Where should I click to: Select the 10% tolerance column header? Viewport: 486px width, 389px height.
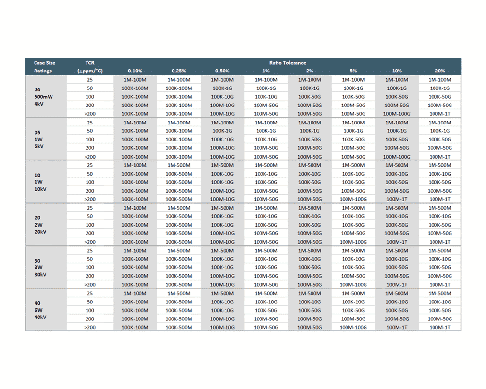click(397, 71)
